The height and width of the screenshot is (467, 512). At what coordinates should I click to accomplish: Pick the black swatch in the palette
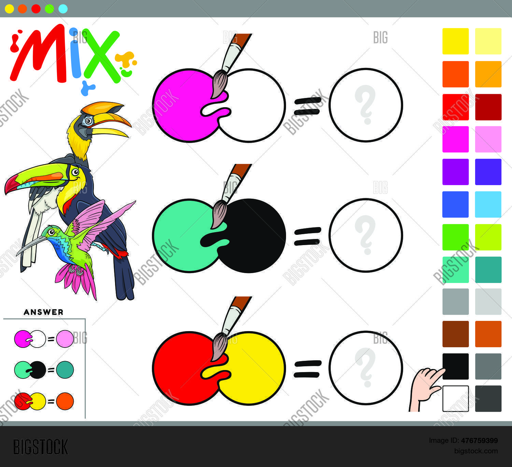coord(455,366)
